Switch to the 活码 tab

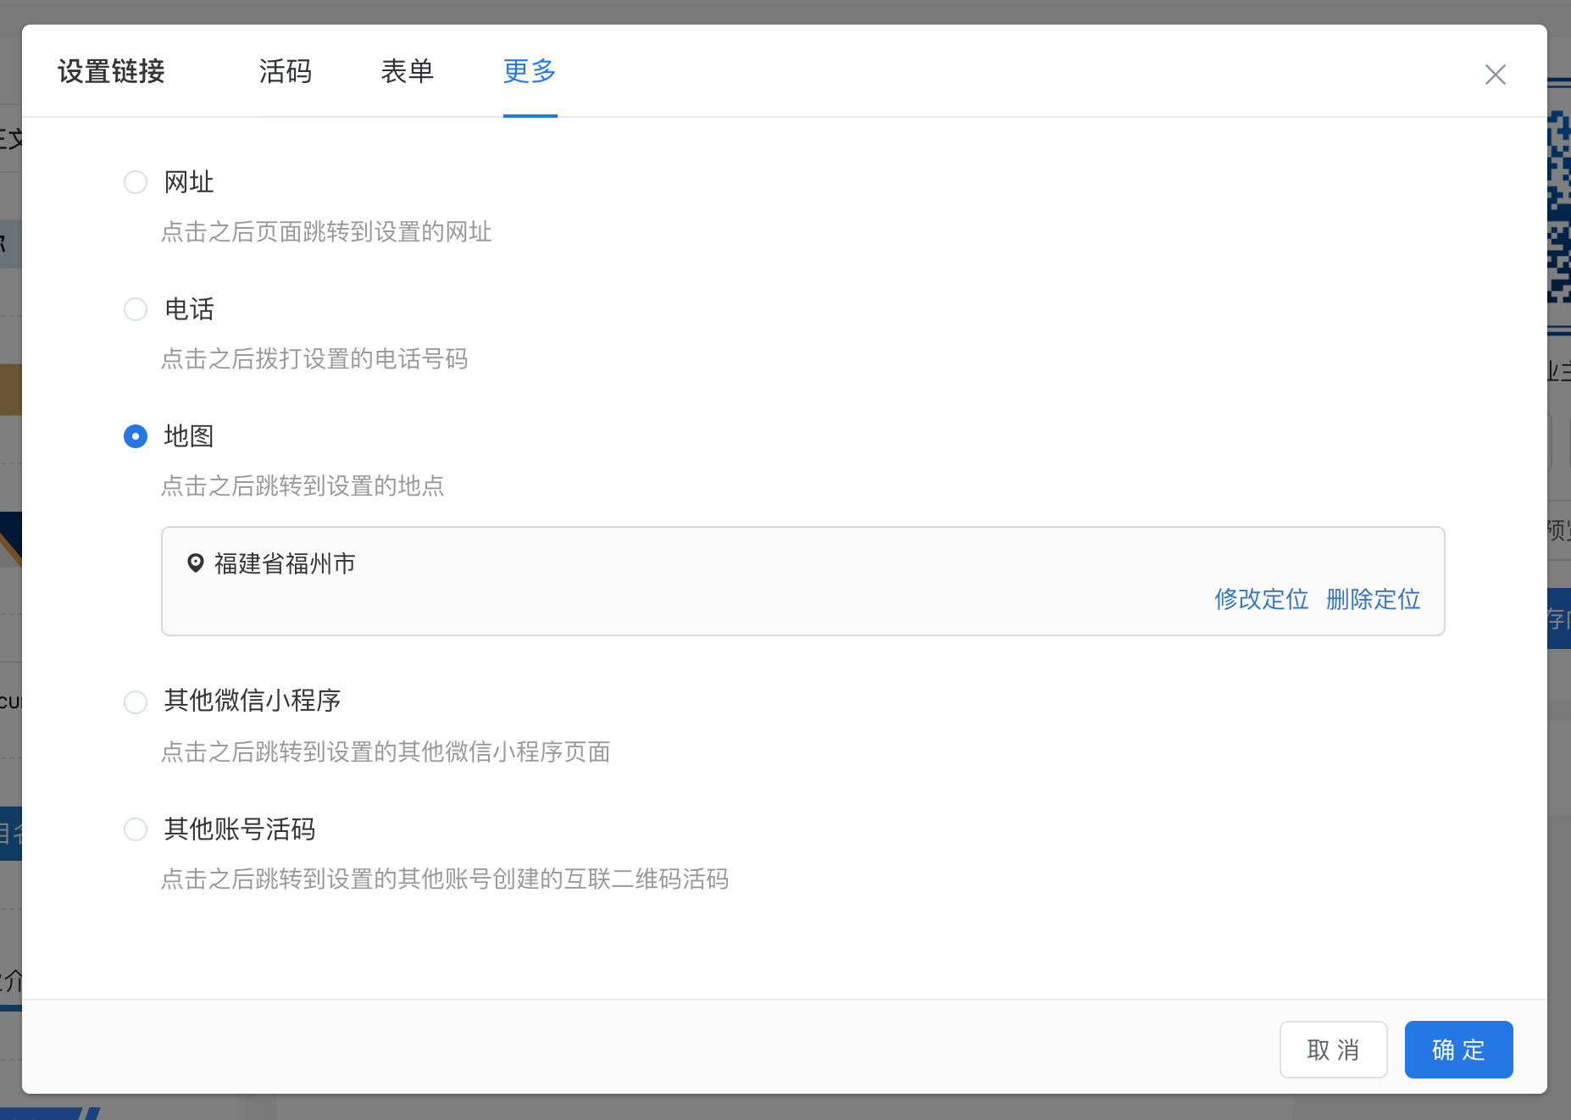[286, 71]
